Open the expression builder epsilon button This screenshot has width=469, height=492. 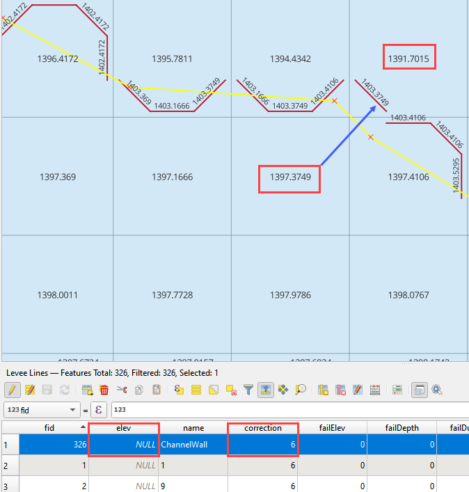click(97, 410)
